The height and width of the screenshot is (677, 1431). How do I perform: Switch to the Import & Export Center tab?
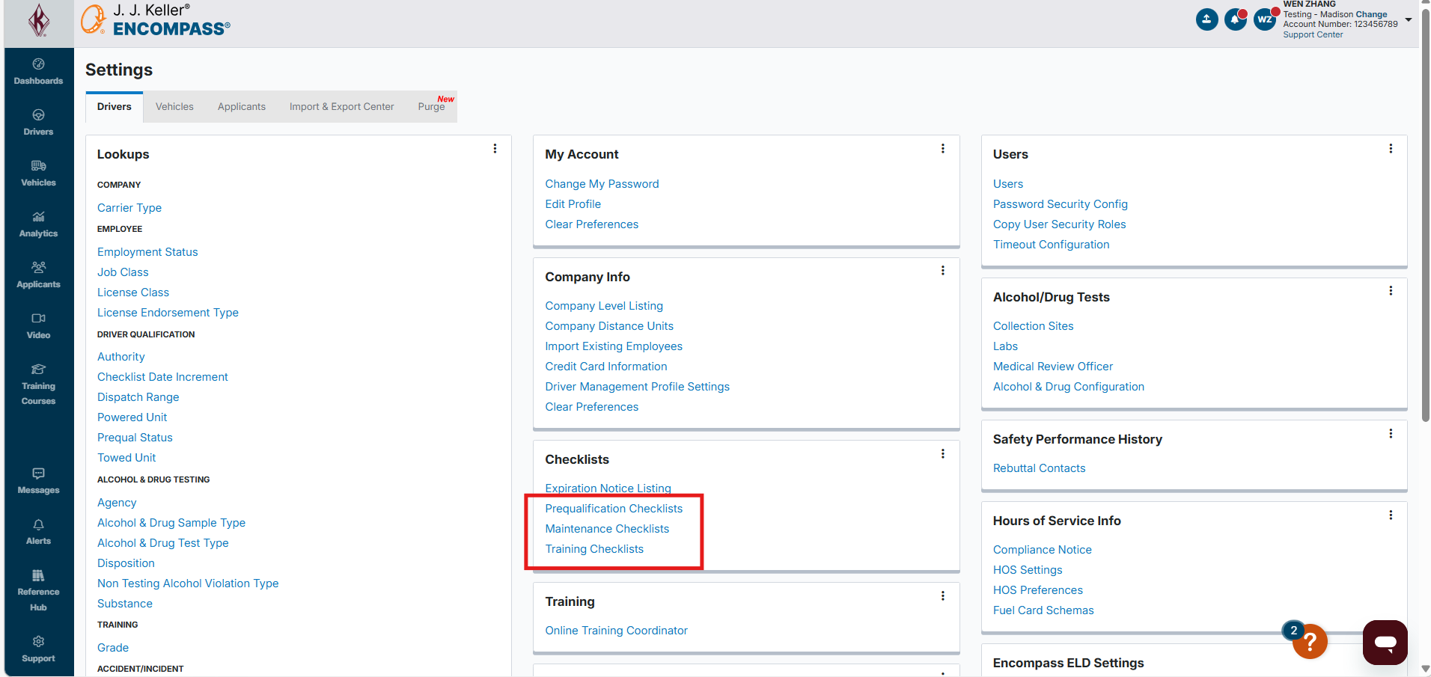pyautogui.click(x=342, y=107)
